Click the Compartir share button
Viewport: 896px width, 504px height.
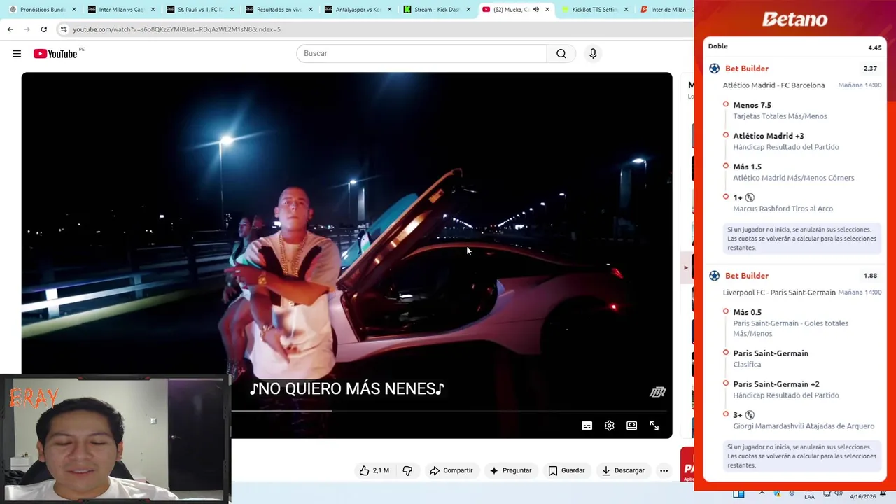tap(451, 470)
